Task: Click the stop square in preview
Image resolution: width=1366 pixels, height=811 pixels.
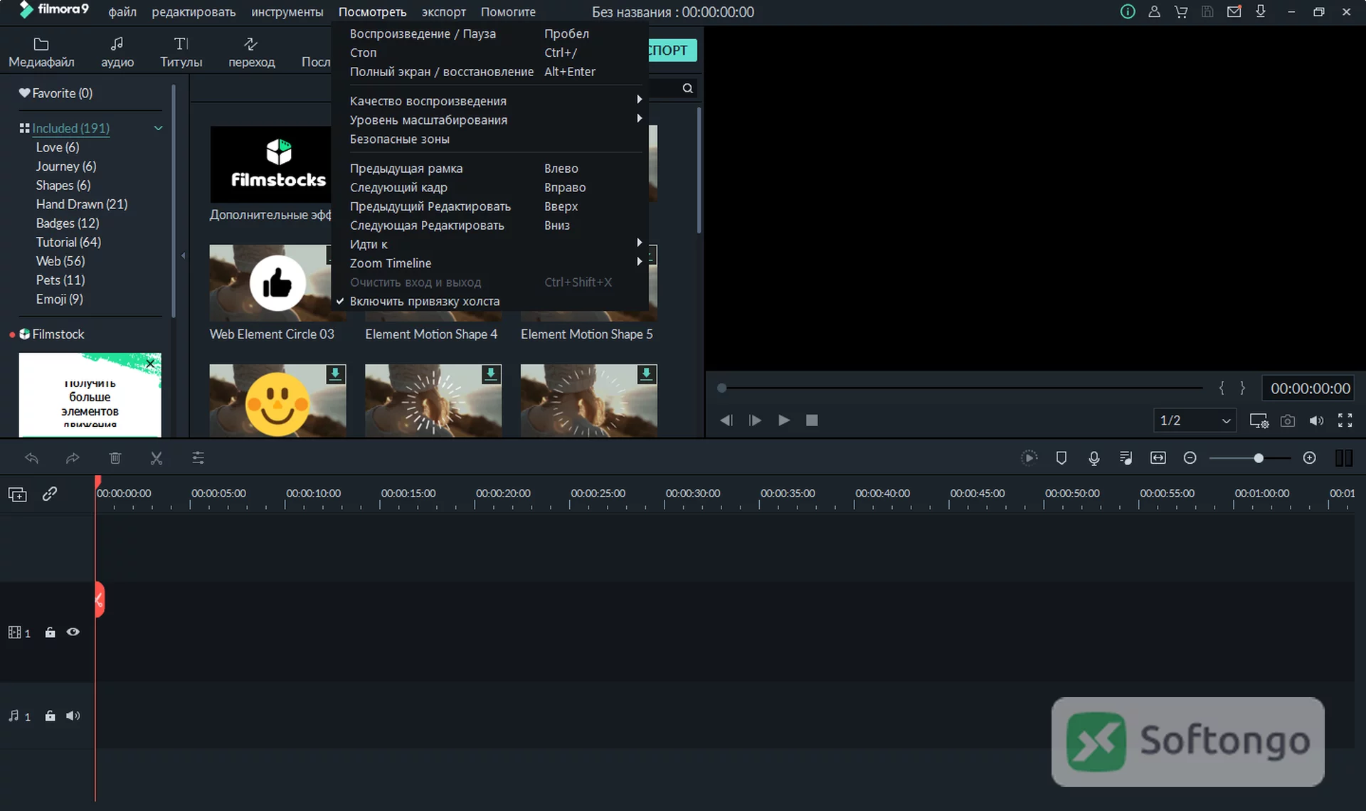Action: click(x=812, y=420)
